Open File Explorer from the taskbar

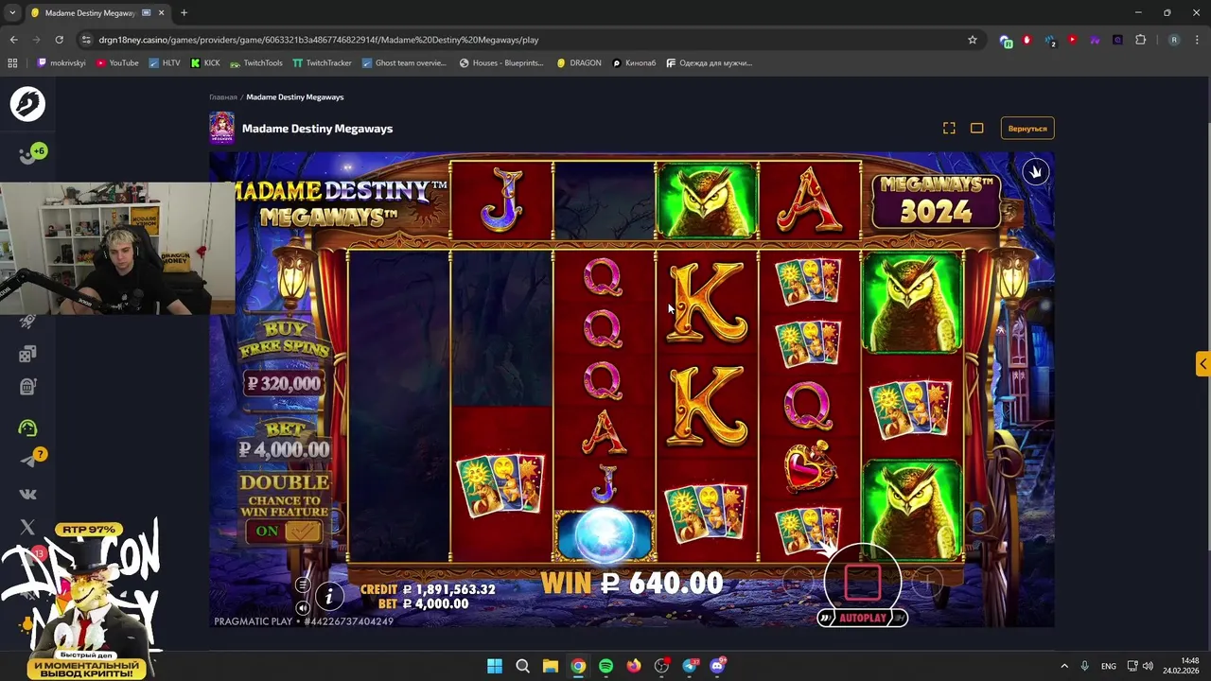click(x=550, y=666)
